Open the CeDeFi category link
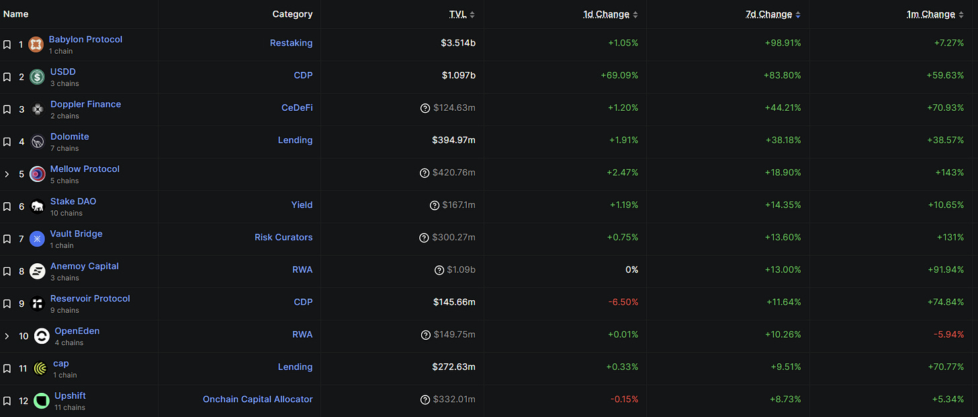This screenshot has width=978, height=417. point(297,107)
